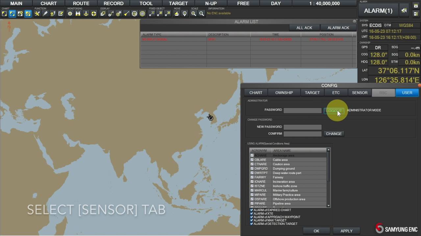Click the COMFIRM password field
This screenshot has width=421, height=236.
303,134
